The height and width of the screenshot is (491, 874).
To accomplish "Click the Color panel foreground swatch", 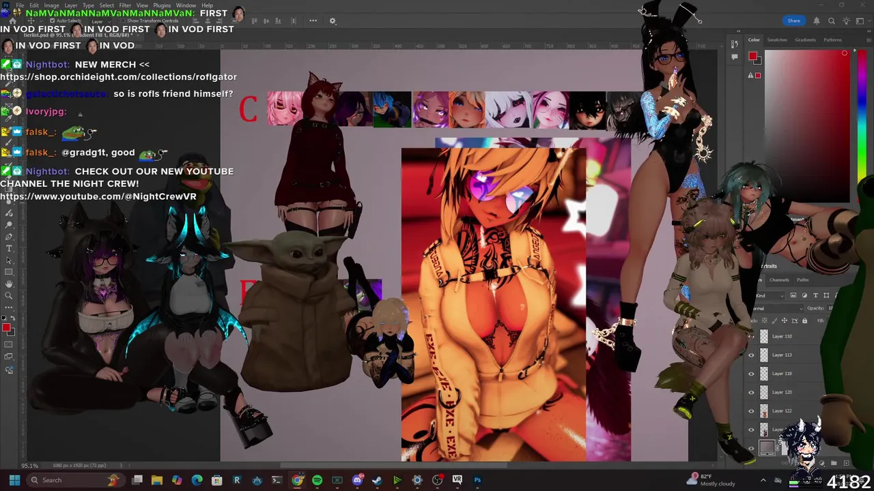I will [x=752, y=57].
